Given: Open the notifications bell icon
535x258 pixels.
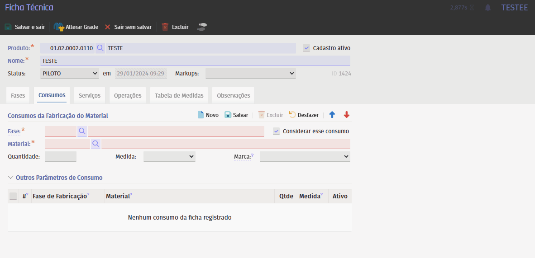Looking at the screenshot, I should pyautogui.click(x=488, y=8).
